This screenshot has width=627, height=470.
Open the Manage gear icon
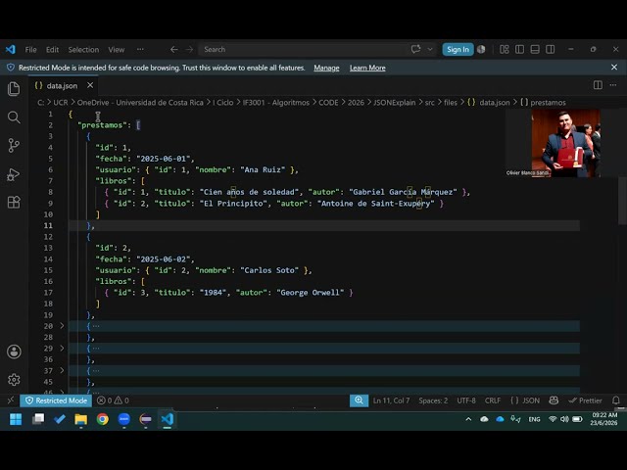click(14, 380)
